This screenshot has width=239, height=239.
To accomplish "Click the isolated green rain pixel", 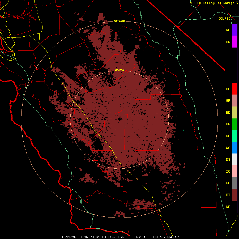I will point(184,130).
